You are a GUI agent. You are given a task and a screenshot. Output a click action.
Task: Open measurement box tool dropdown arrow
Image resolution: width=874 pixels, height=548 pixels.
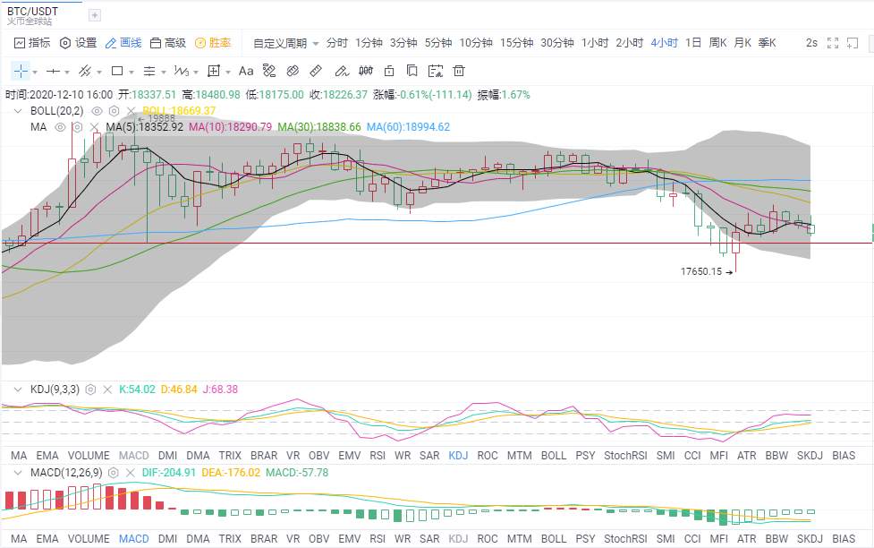click(228, 72)
